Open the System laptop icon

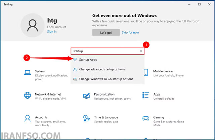(28, 72)
